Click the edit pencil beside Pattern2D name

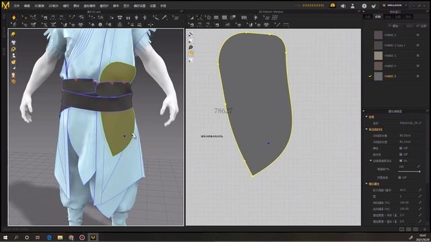[x=420, y=123]
